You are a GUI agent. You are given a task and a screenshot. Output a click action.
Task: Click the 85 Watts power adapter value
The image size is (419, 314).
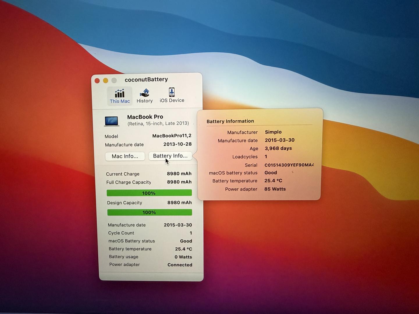275,189
